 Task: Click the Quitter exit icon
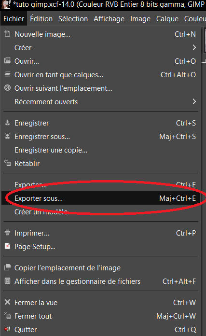(8, 329)
